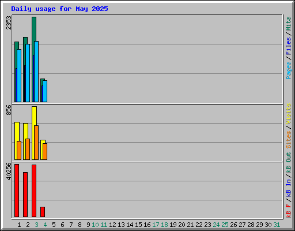Select the red kB bar for day 3
295x231 pixels.
point(34,191)
